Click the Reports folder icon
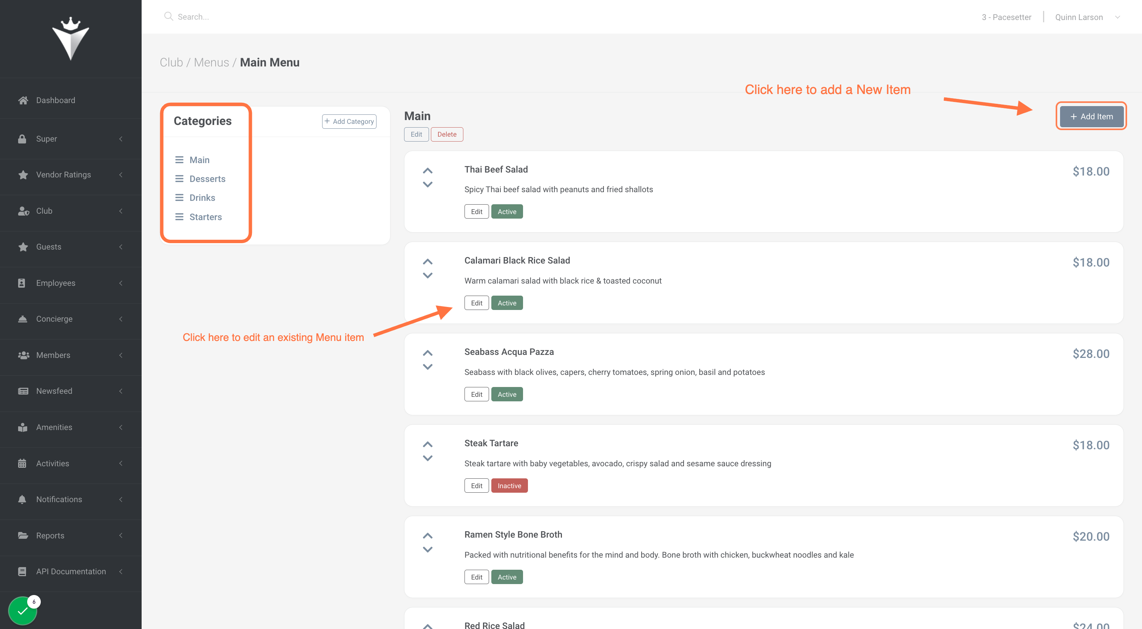This screenshot has height=629, width=1142. coord(23,535)
